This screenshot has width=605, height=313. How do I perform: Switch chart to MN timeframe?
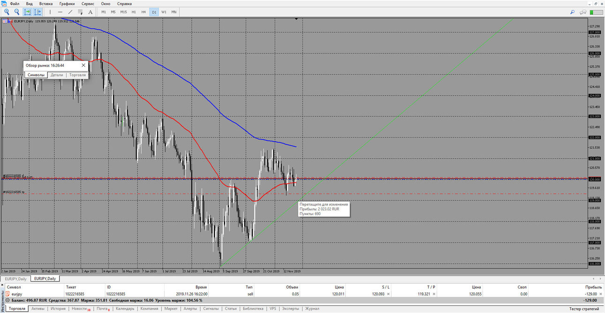point(174,12)
